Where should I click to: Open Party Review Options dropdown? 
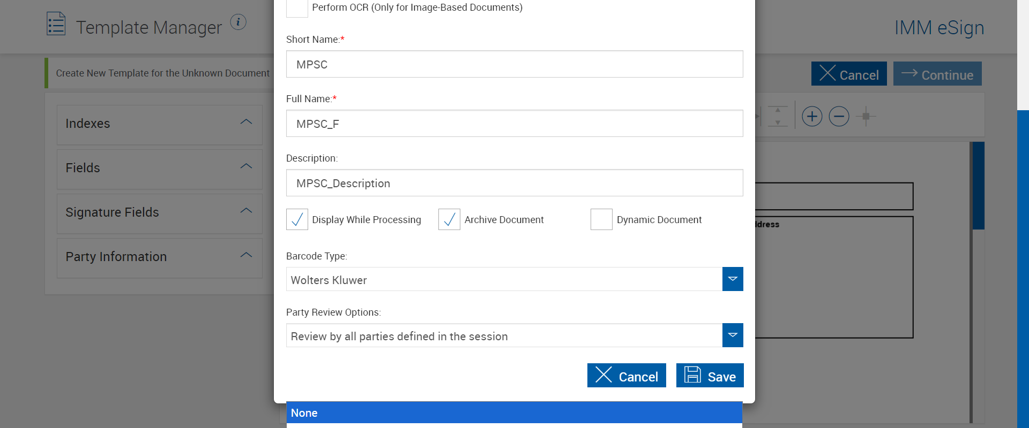point(732,335)
